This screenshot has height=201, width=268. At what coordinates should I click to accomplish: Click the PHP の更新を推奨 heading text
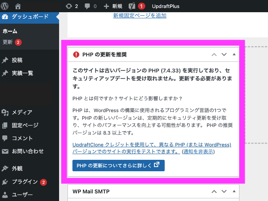pos(104,55)
